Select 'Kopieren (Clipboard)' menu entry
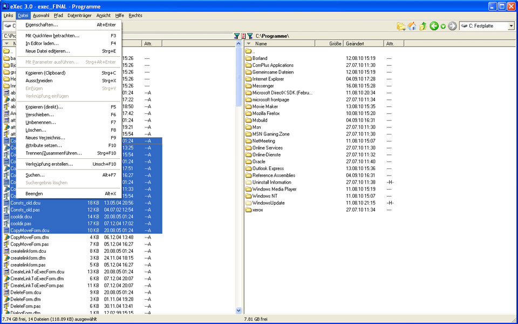The width and height of the screenshot is (518, 324). pos(45,73)
